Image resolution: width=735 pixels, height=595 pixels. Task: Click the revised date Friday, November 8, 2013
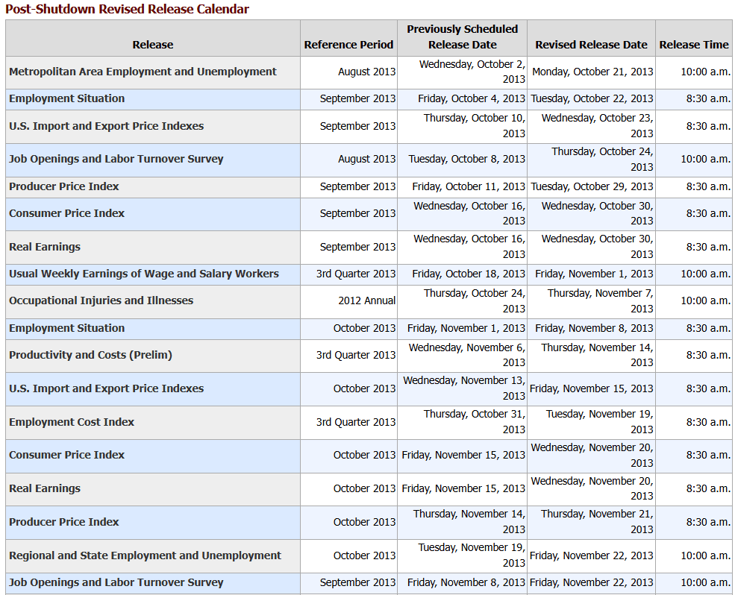click(594, 328)
